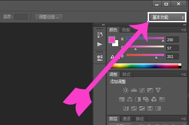Open the 3D cube panel icon
189x125 pixels.
100,58
